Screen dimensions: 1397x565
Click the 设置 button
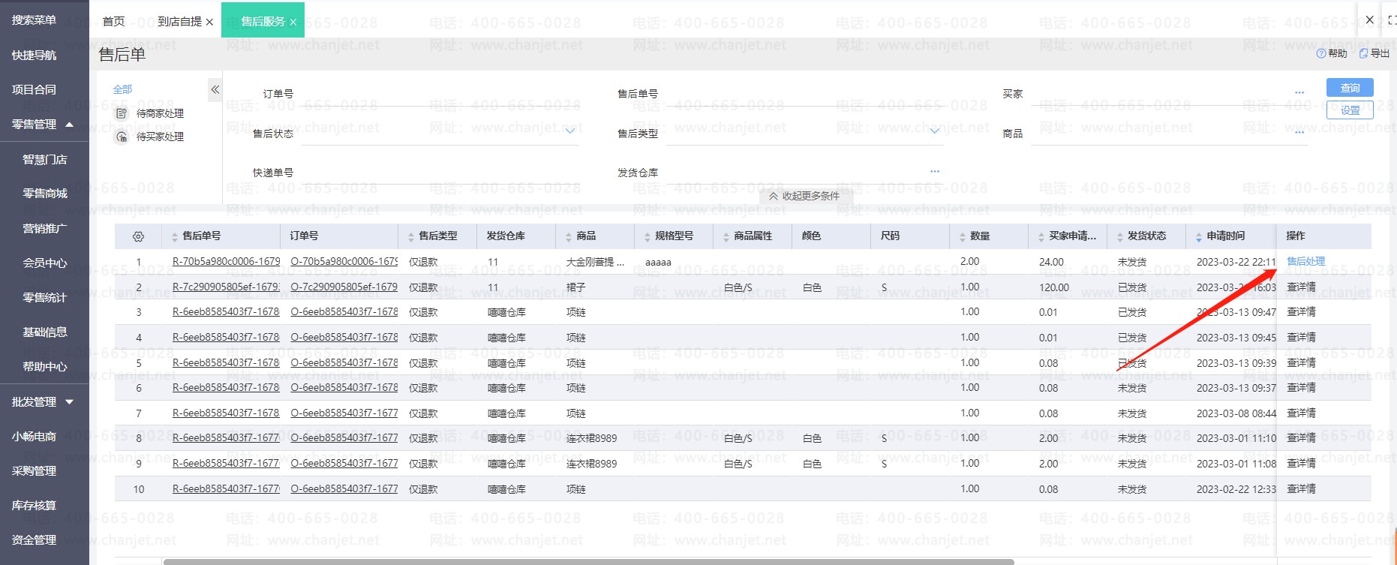(x=1350, y=110)
